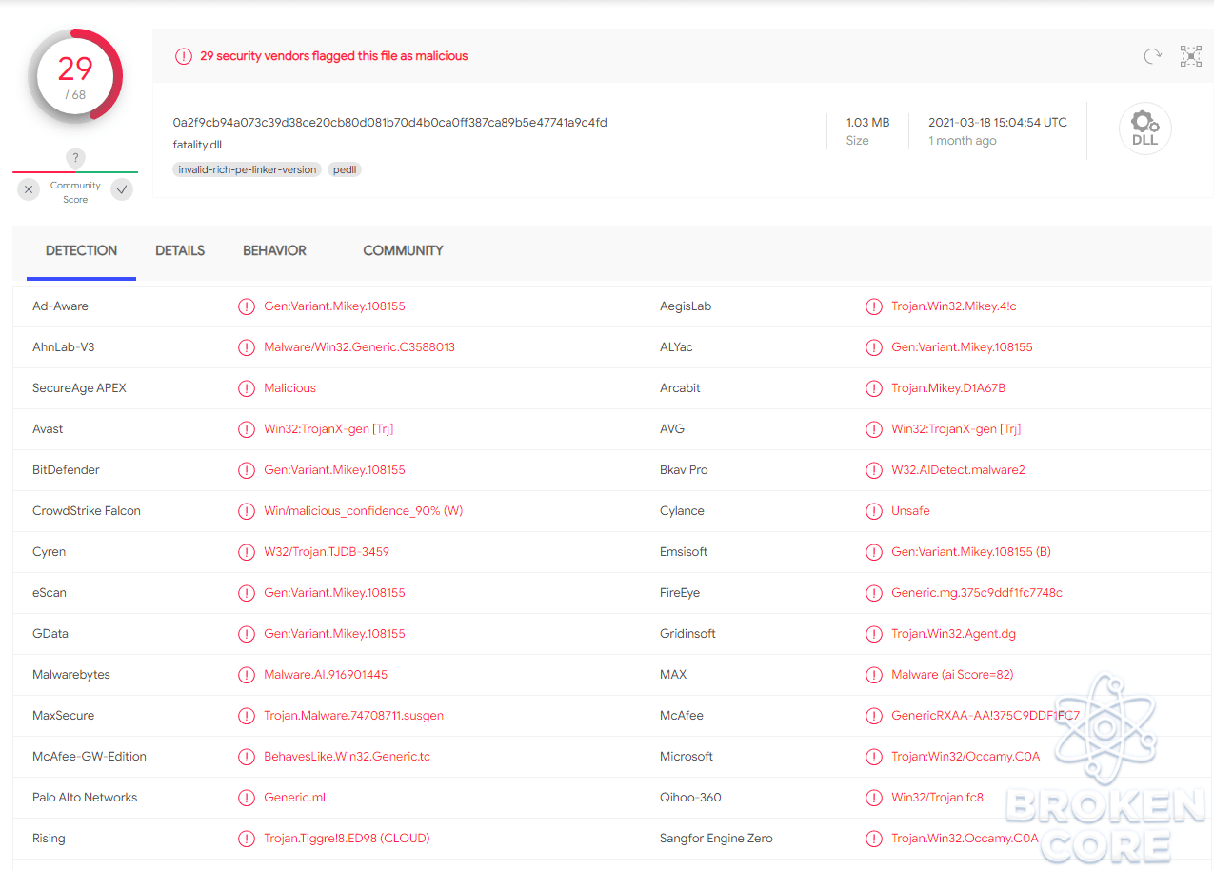The width and height of the screenshot is (1214, 870).
Task: Click the Win/malicious_confidence_90% (W) result
Action: tap(364, 511)
